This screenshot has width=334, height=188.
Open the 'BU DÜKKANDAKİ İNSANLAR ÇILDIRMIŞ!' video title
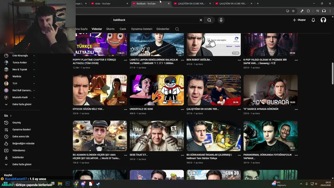209,156
